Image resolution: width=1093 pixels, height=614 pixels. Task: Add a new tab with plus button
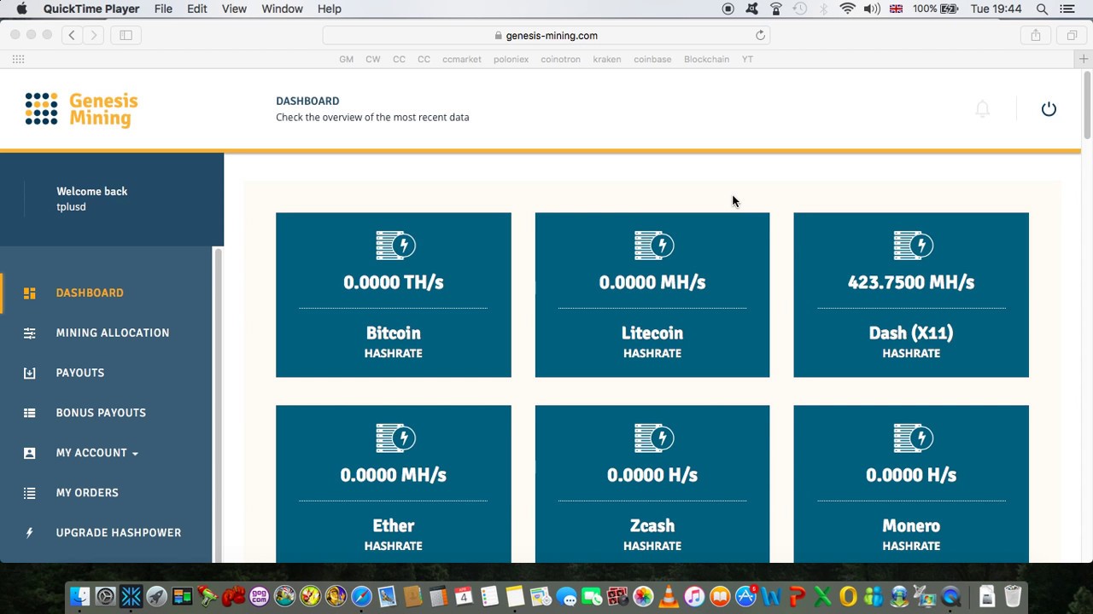click(1084, 59)
